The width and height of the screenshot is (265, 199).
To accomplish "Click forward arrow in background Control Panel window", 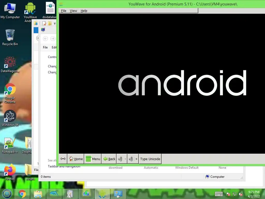I will pos(53,39).
